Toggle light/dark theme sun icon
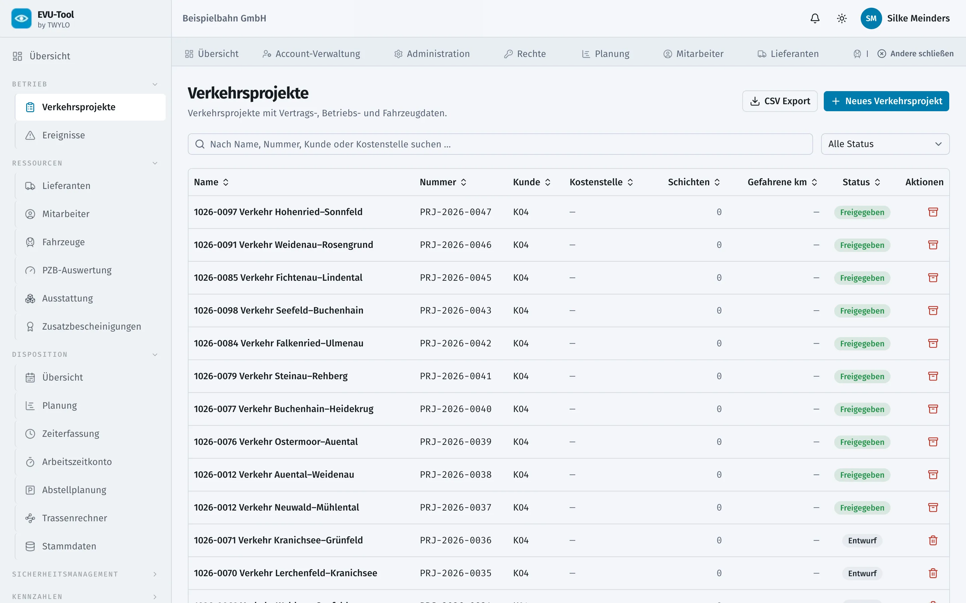 [x=842, y=18]
